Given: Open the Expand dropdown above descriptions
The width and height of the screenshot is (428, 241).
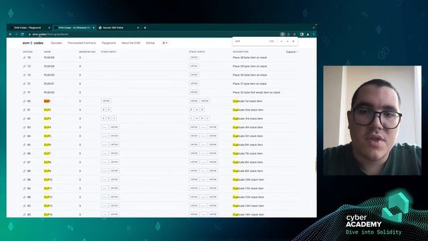Looking at the screenshot, I should click(292, 52).
